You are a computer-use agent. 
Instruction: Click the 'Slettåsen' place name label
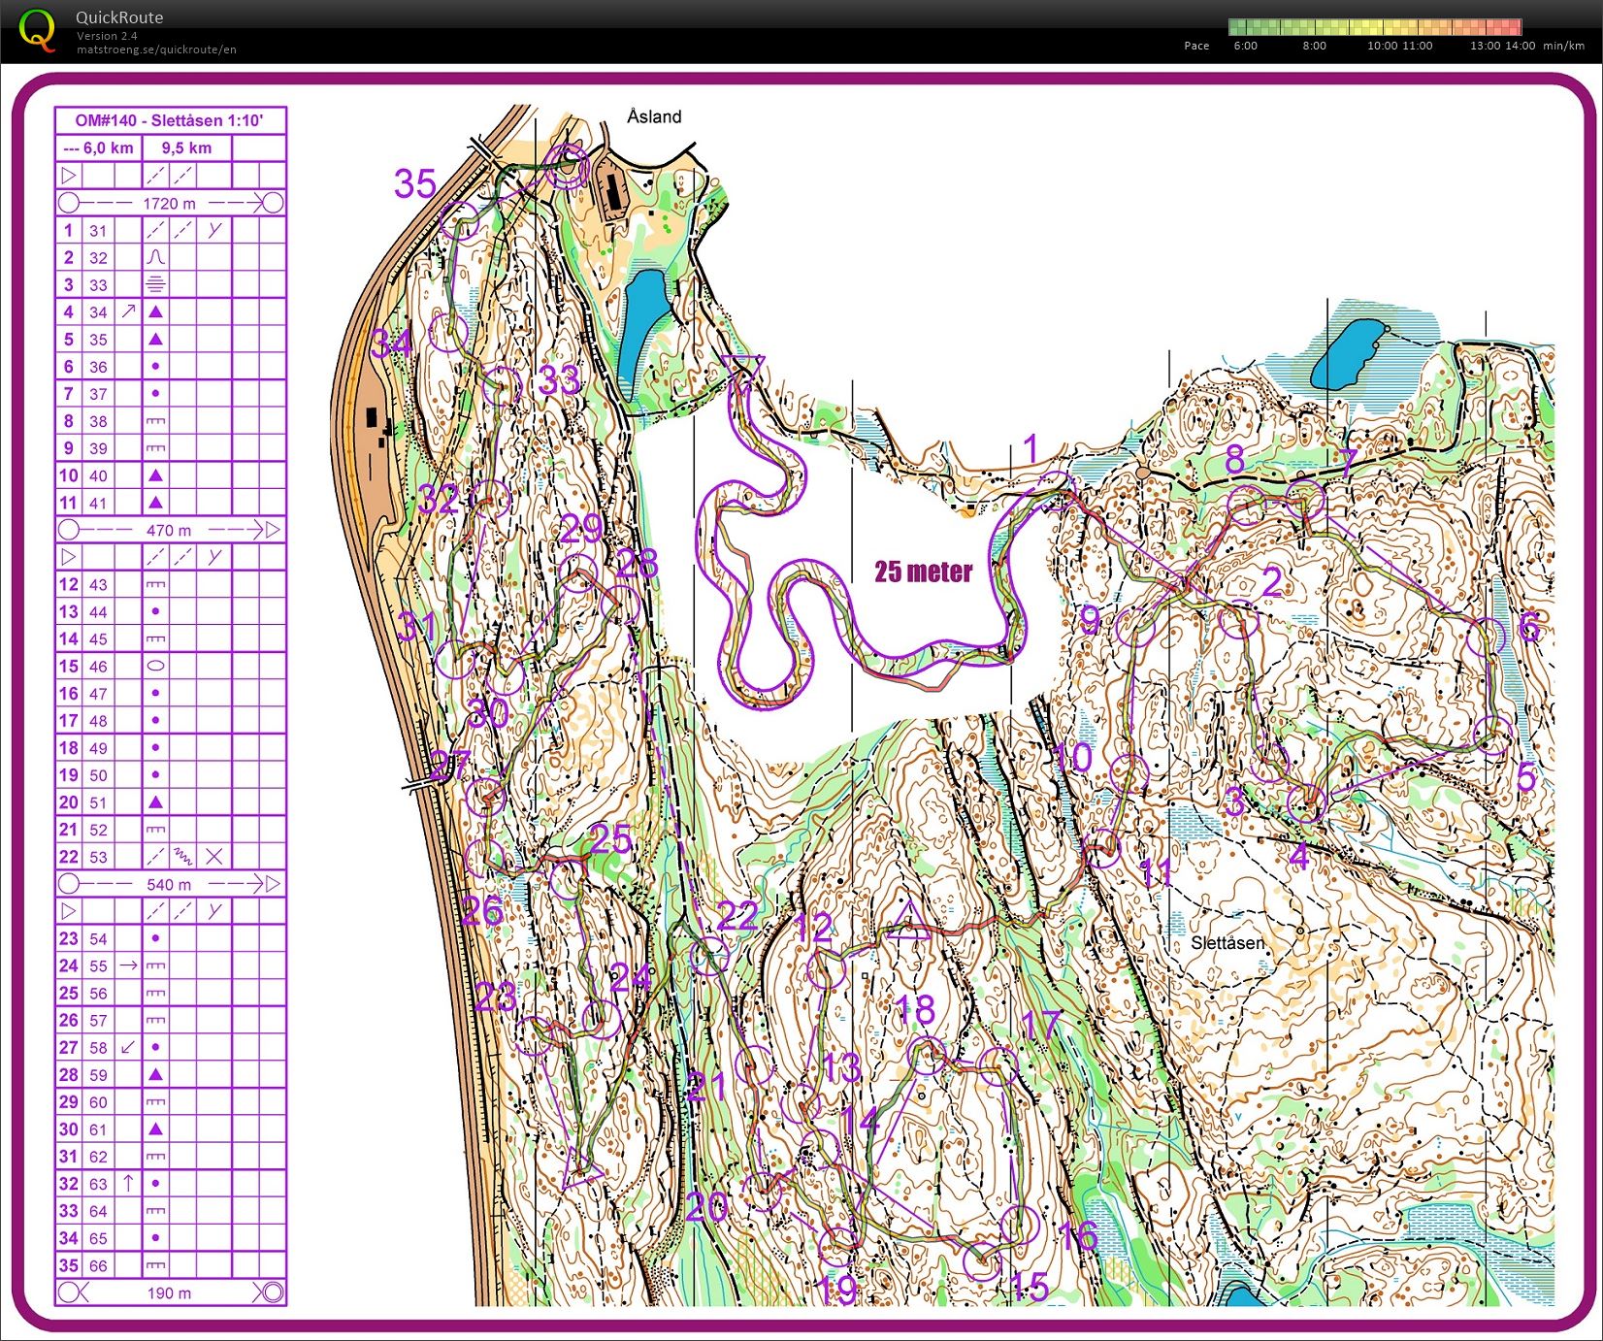[1227, 943]
